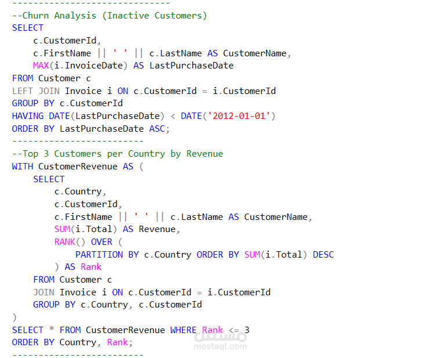
Task: Select the red '2012-01-01' date string
Action: point(239,116)
